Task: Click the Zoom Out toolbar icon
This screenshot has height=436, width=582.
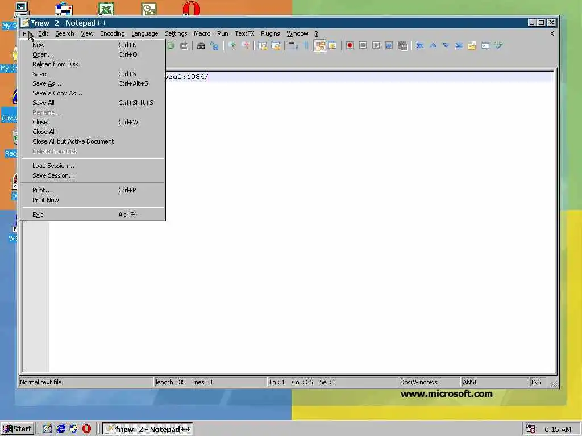Action: tap(246, 45)
